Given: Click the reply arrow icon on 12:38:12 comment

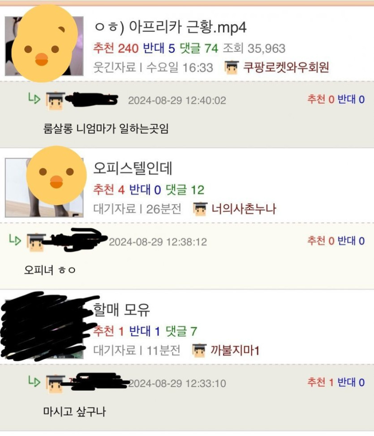Looking at the screenshot, I should (x=15, y=240).
